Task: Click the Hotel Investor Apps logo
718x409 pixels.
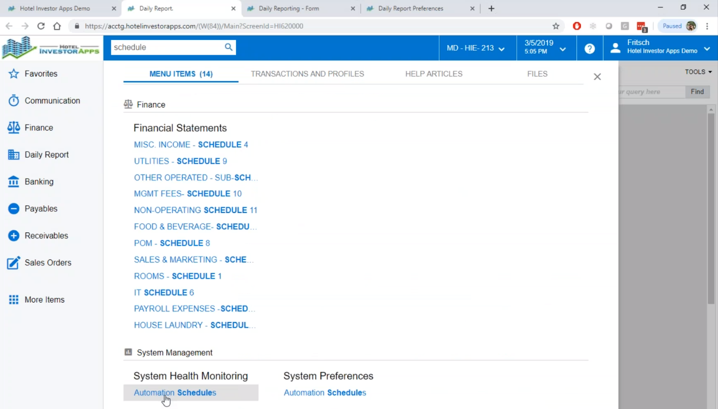Action: pos(51,48)
